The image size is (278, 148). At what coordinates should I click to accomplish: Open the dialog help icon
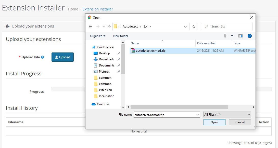(x=250, y=36)
